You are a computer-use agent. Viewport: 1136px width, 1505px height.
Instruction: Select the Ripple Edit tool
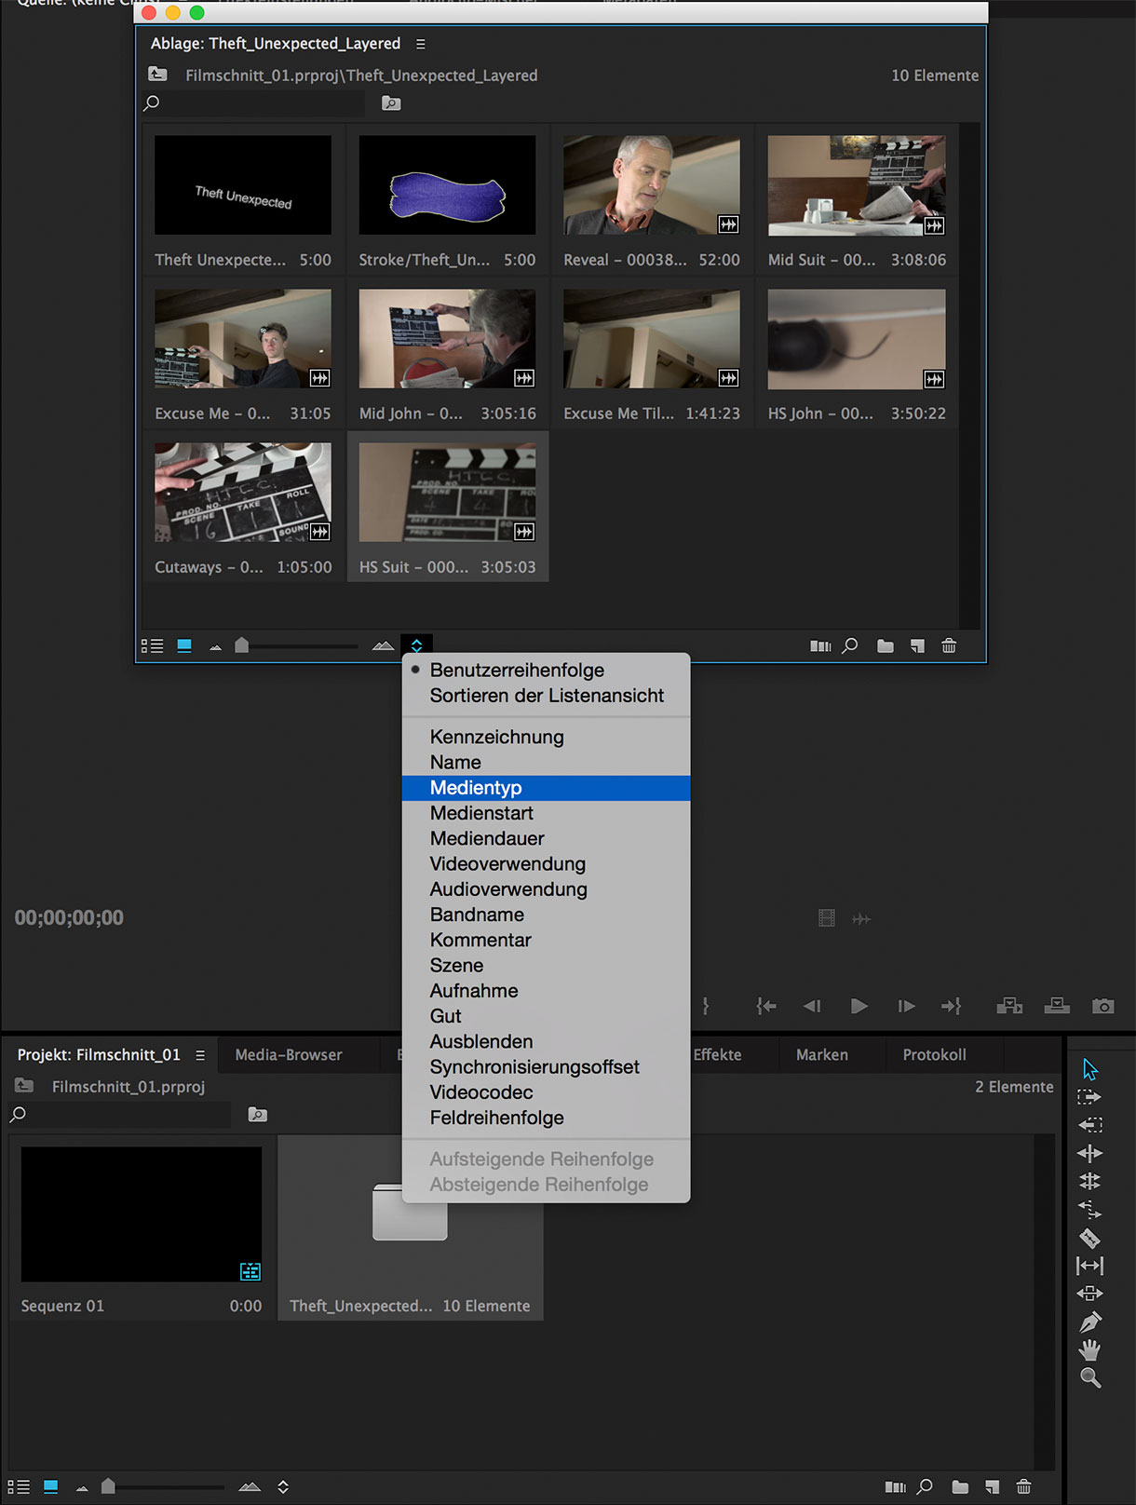pos(1089,1153)
